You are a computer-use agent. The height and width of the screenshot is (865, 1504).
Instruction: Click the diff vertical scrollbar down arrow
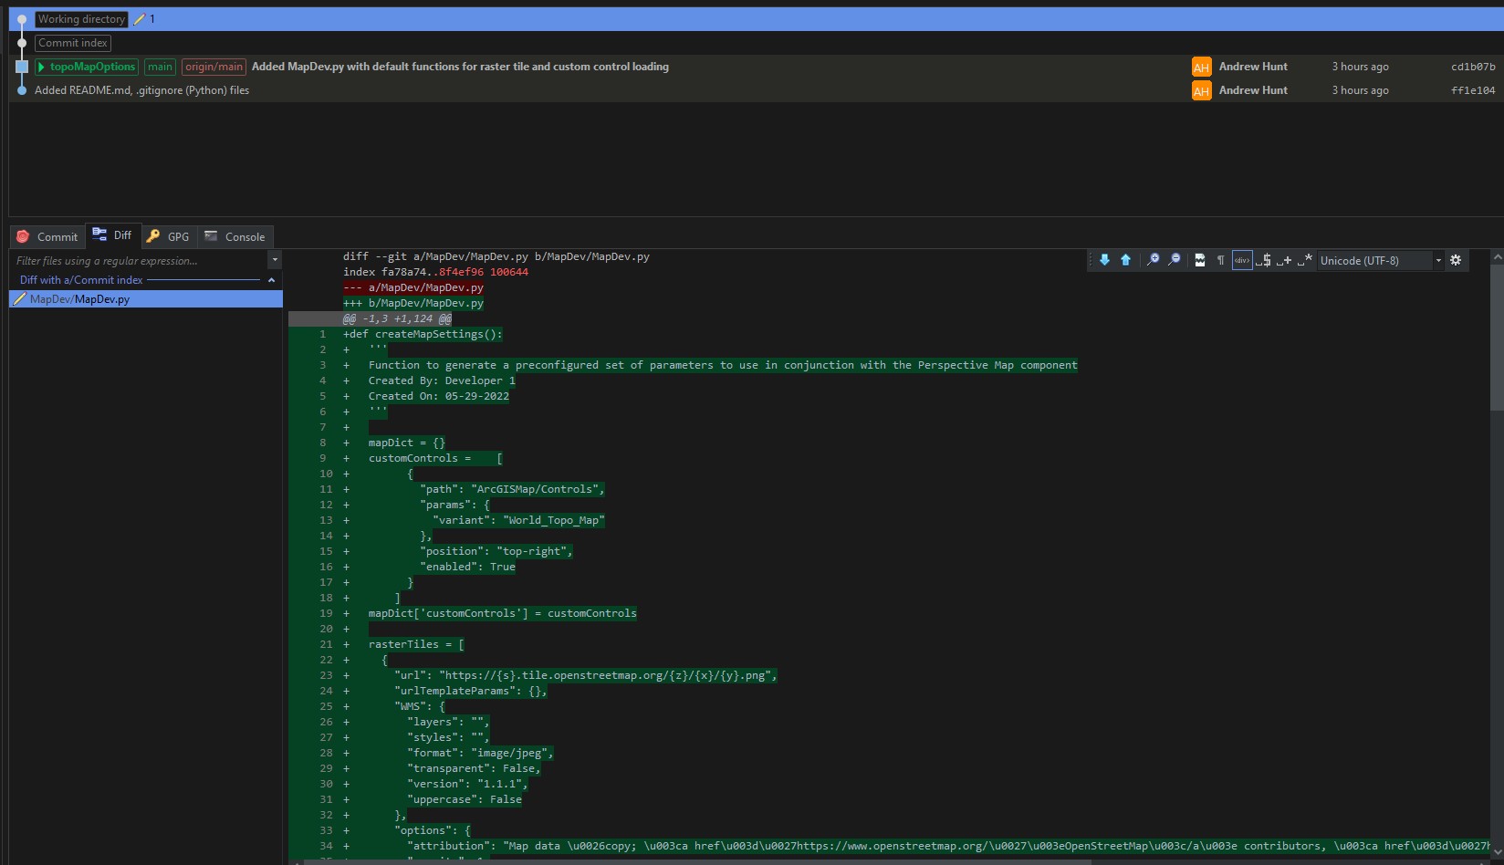pos(1497,852)
